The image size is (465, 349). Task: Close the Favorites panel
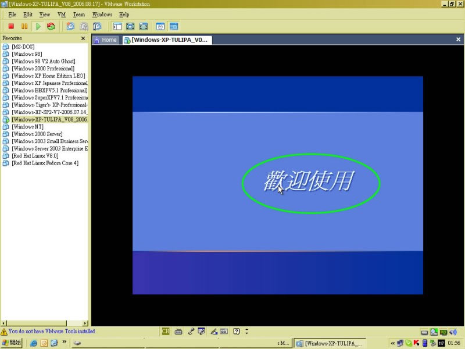pos(83,38)
